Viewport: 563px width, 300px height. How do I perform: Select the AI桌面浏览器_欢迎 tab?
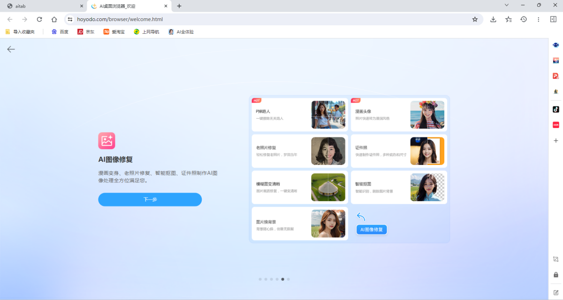[129, 6]
